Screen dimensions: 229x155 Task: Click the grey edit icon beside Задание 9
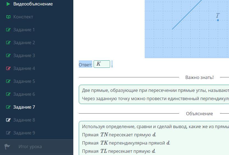coord(8,133)
